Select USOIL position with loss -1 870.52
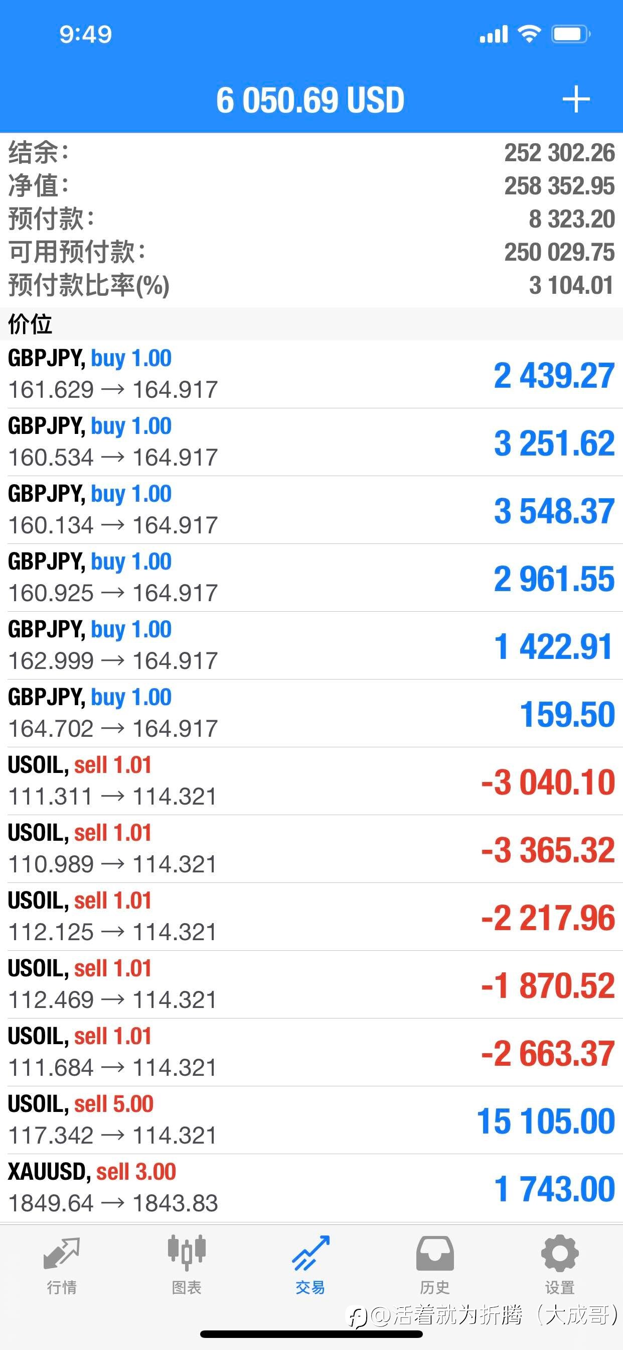Viewport: 623px width, 1350px height. (x=311, y=984)
